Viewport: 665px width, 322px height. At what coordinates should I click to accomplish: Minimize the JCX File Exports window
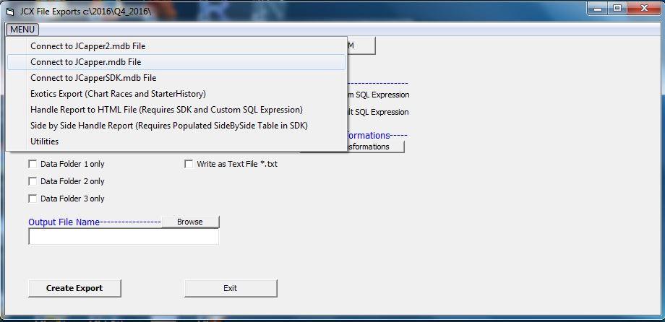(598, 8)
